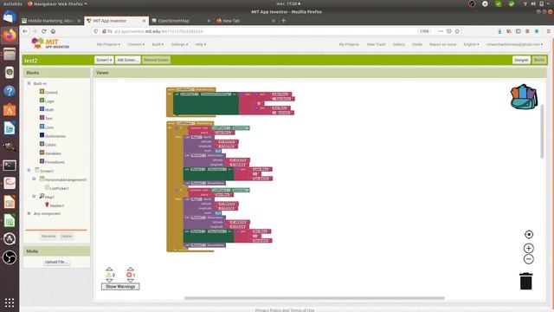Open the Firefox hamburger menu
Viewport: 554px width, 312px height.
click(548, 31)
